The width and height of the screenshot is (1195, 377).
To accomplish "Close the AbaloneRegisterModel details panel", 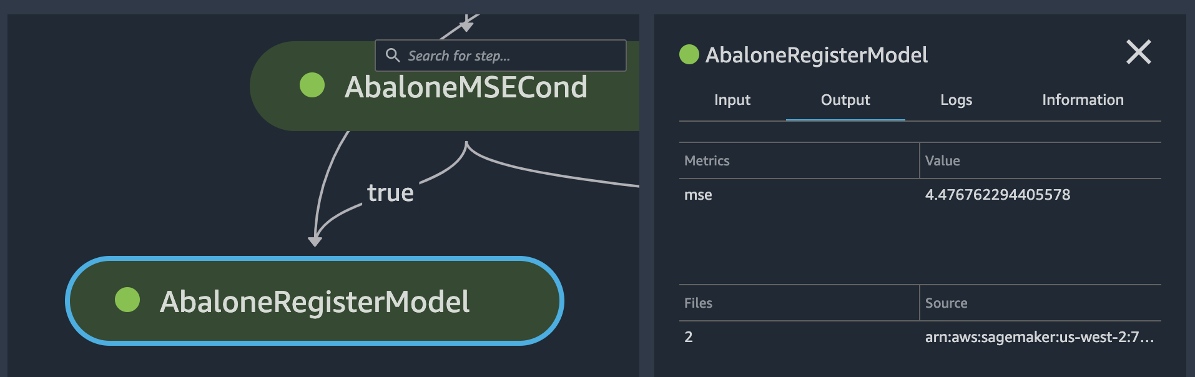I will pyautogui.click(x=1138, y=52).
